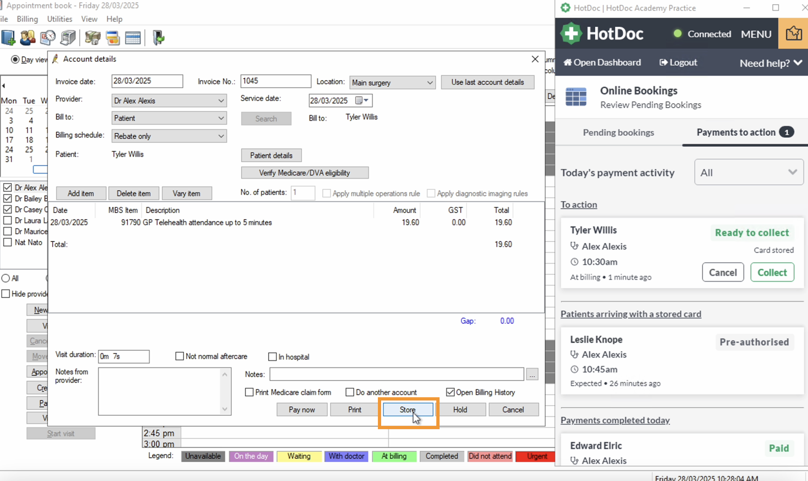808x481 pixels.
Task: Open the HotDoc MENU
Action: (756, 34)
